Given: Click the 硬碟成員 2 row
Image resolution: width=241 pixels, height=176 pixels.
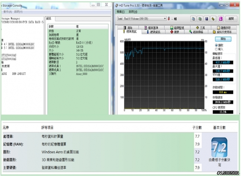Looking at the screenshot, I should click(x=78, y=70).
